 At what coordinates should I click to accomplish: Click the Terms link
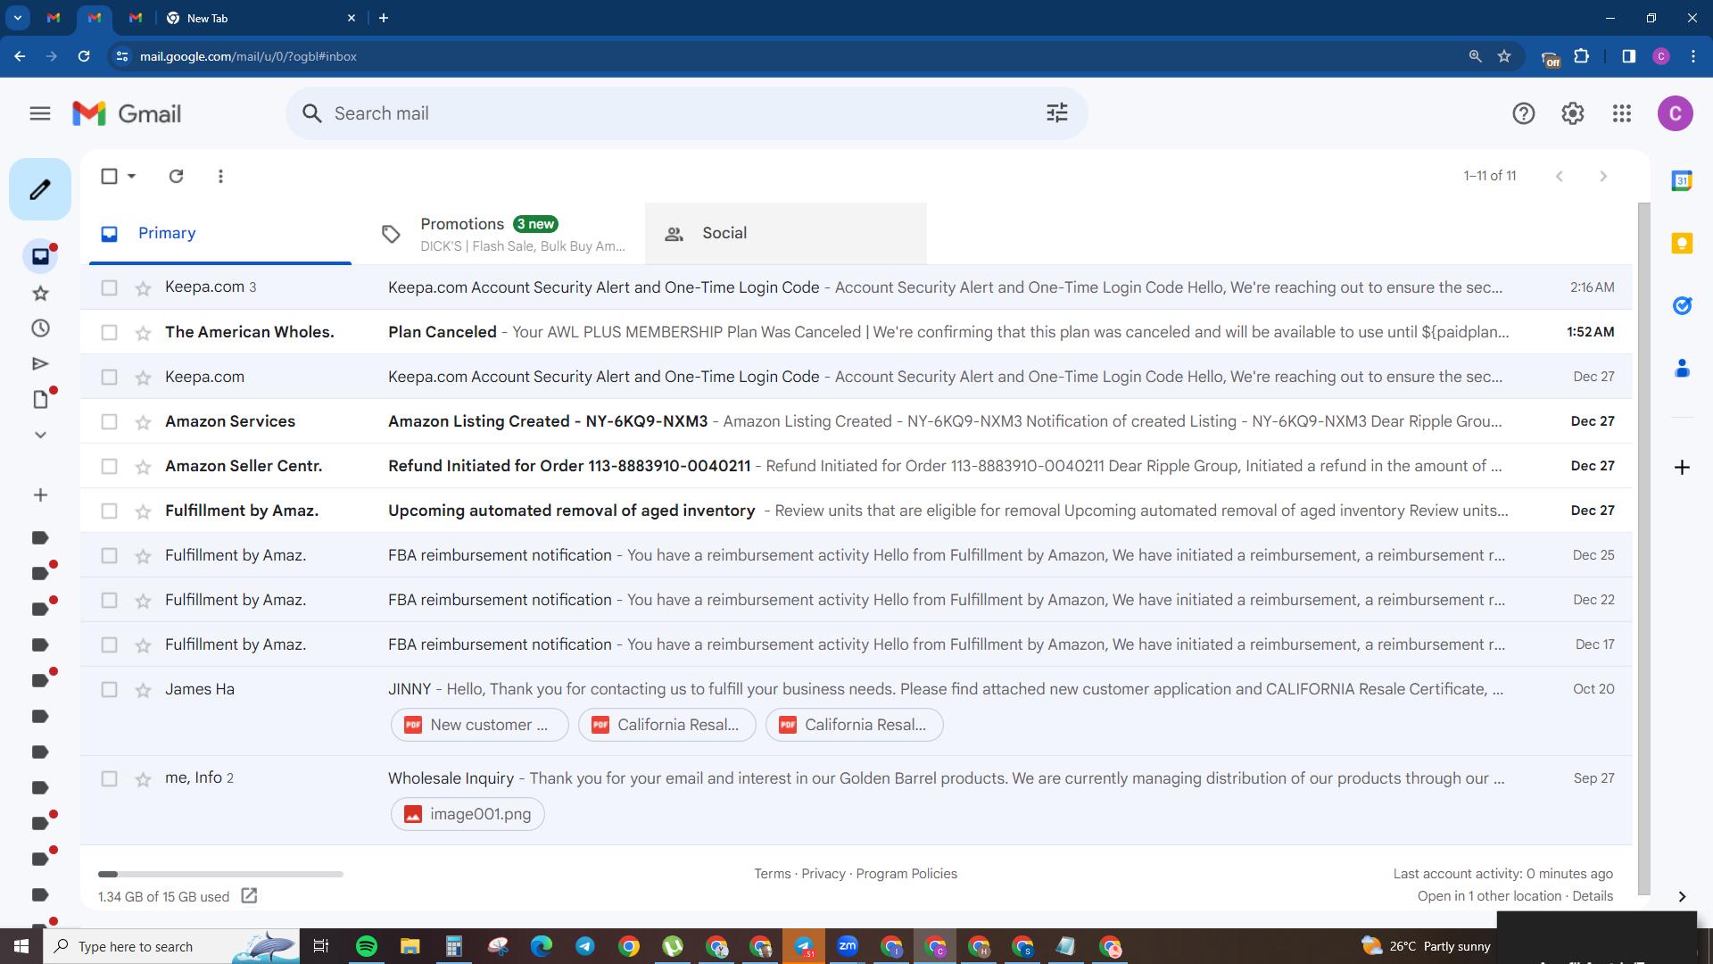[773, 874]
